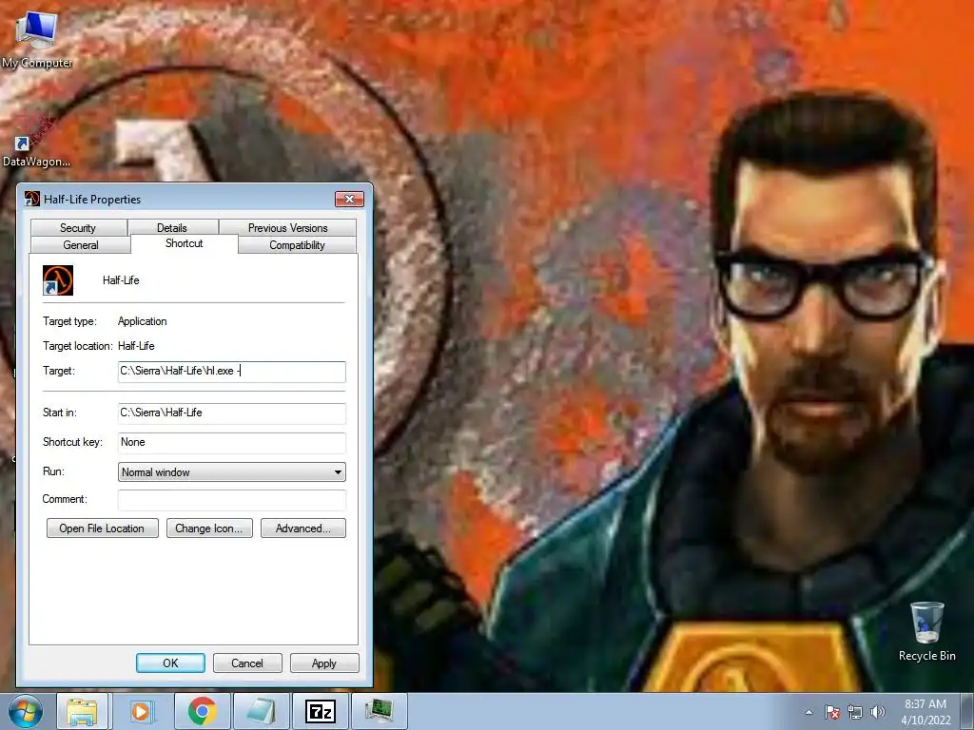Image resolution: width=974 pixels, height=730 pixels.
Task: Click the Half-Life shortcut icon in Shortcut tab
Action: tap(58, 280)
